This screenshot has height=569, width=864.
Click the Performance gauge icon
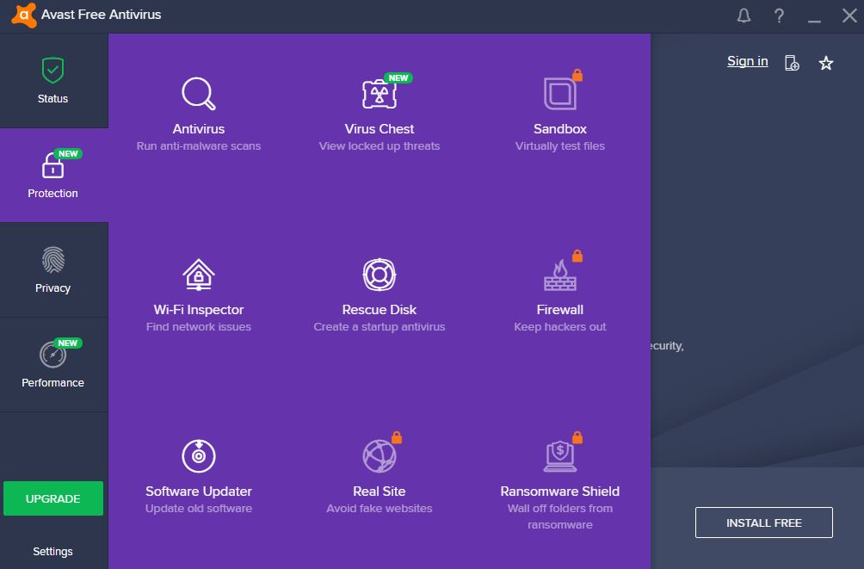(52, 355)
